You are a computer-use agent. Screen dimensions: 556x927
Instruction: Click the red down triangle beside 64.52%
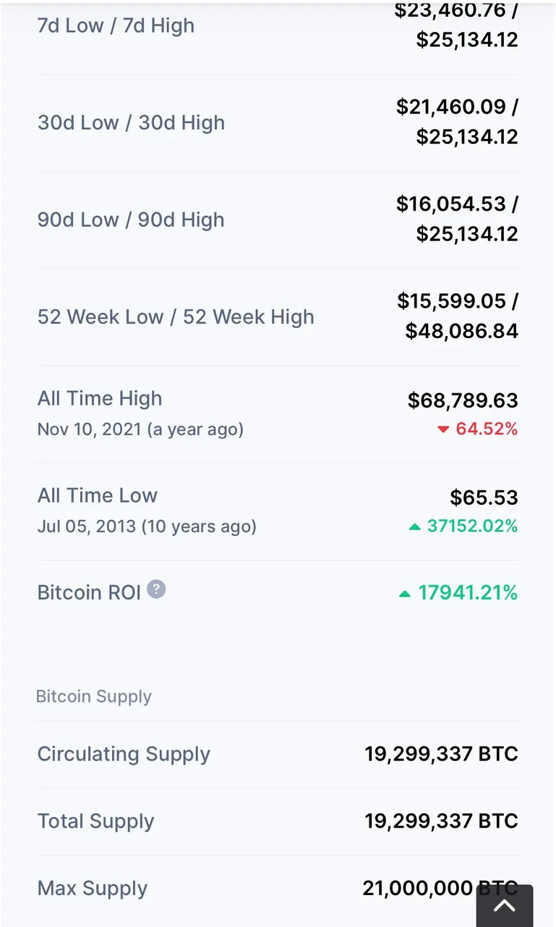point(443,429)
